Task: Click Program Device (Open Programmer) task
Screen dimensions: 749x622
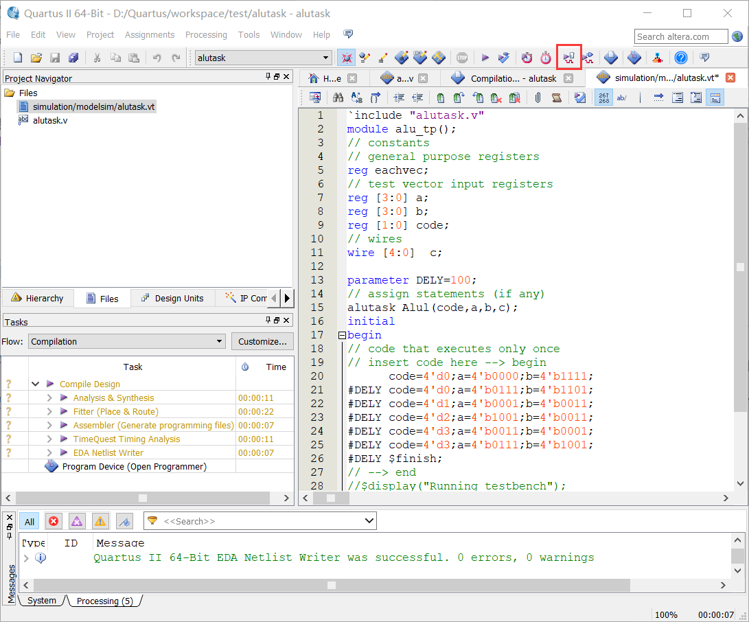Action: click(135, 466)
